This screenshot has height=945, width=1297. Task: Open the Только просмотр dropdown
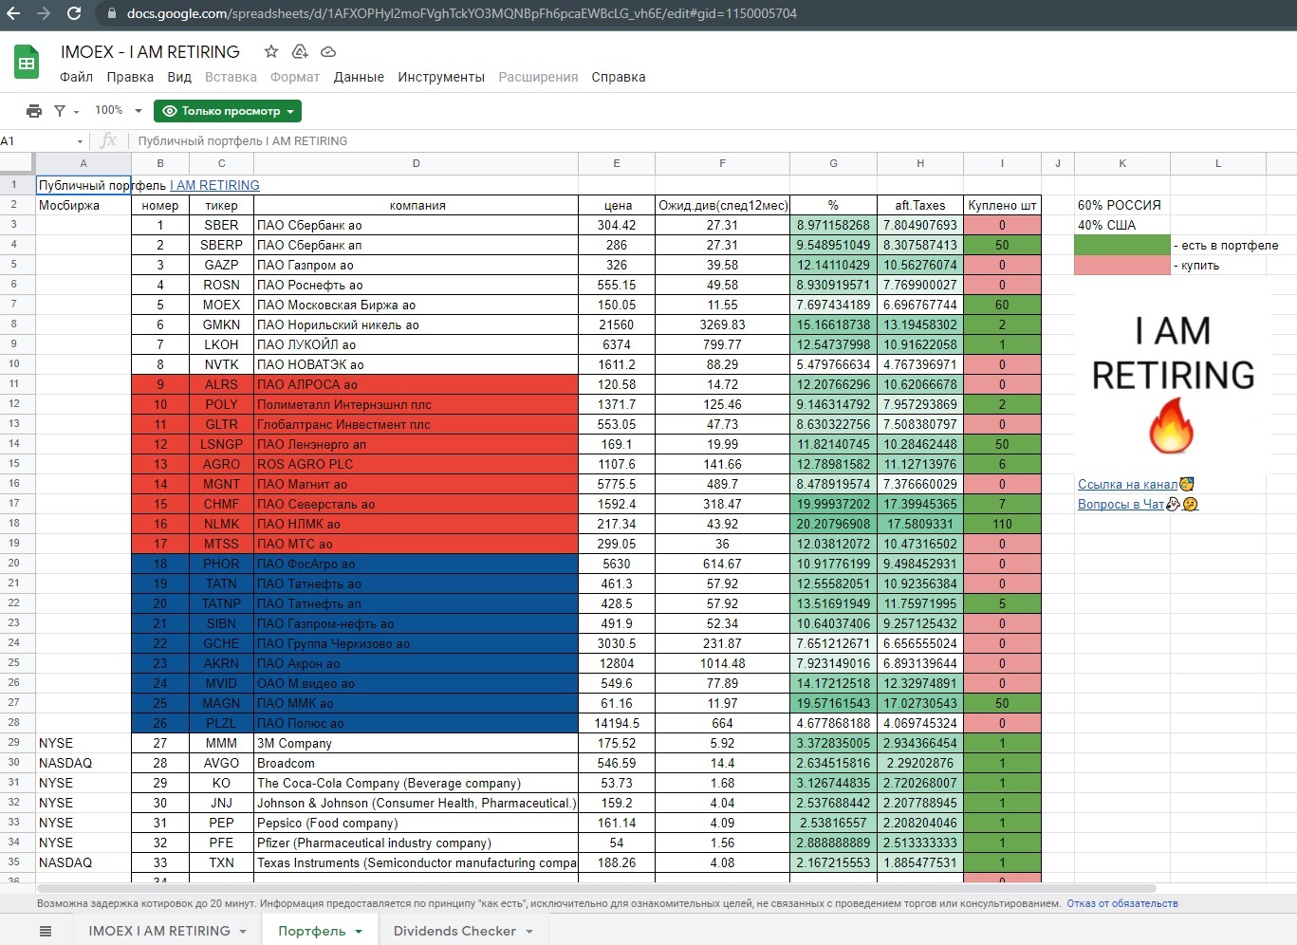228,111
